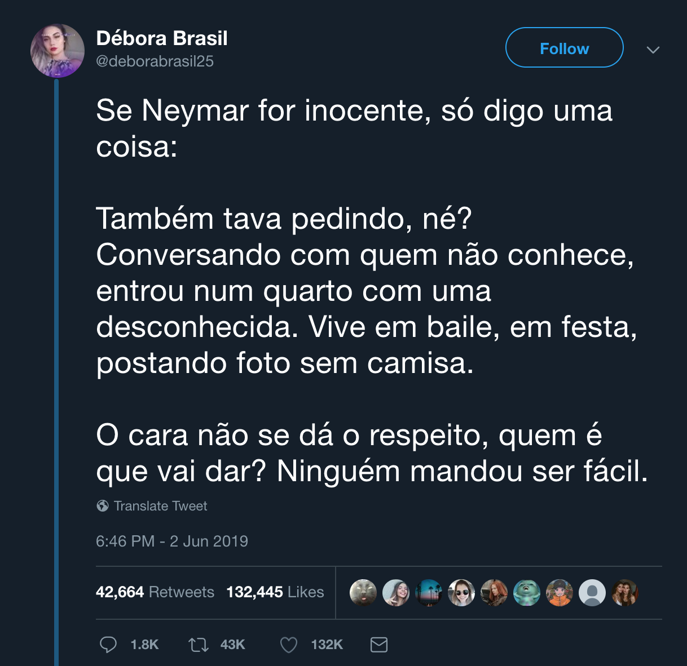The image size is (687, 666).
Task: Click the @deborabrasil25 handle
Action: (155, 61)
